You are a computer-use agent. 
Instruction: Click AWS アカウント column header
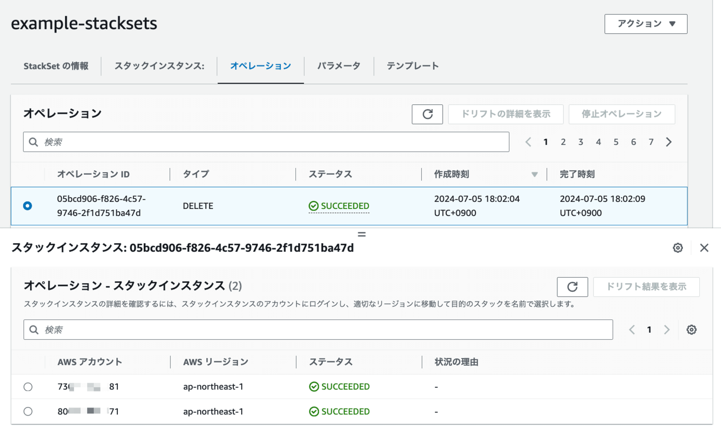click(x=90, y=362)
